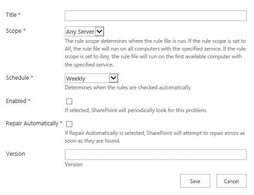254x195 pixels.
Task: Check the Repair Automatically checkbox
Action: [69, 124]
